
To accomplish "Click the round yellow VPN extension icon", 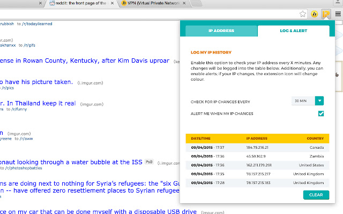I will 315,14.
